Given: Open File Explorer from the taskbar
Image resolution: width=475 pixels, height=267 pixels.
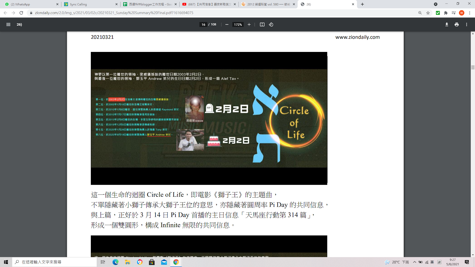Looking at the screenshot, I should coord(127,262).
